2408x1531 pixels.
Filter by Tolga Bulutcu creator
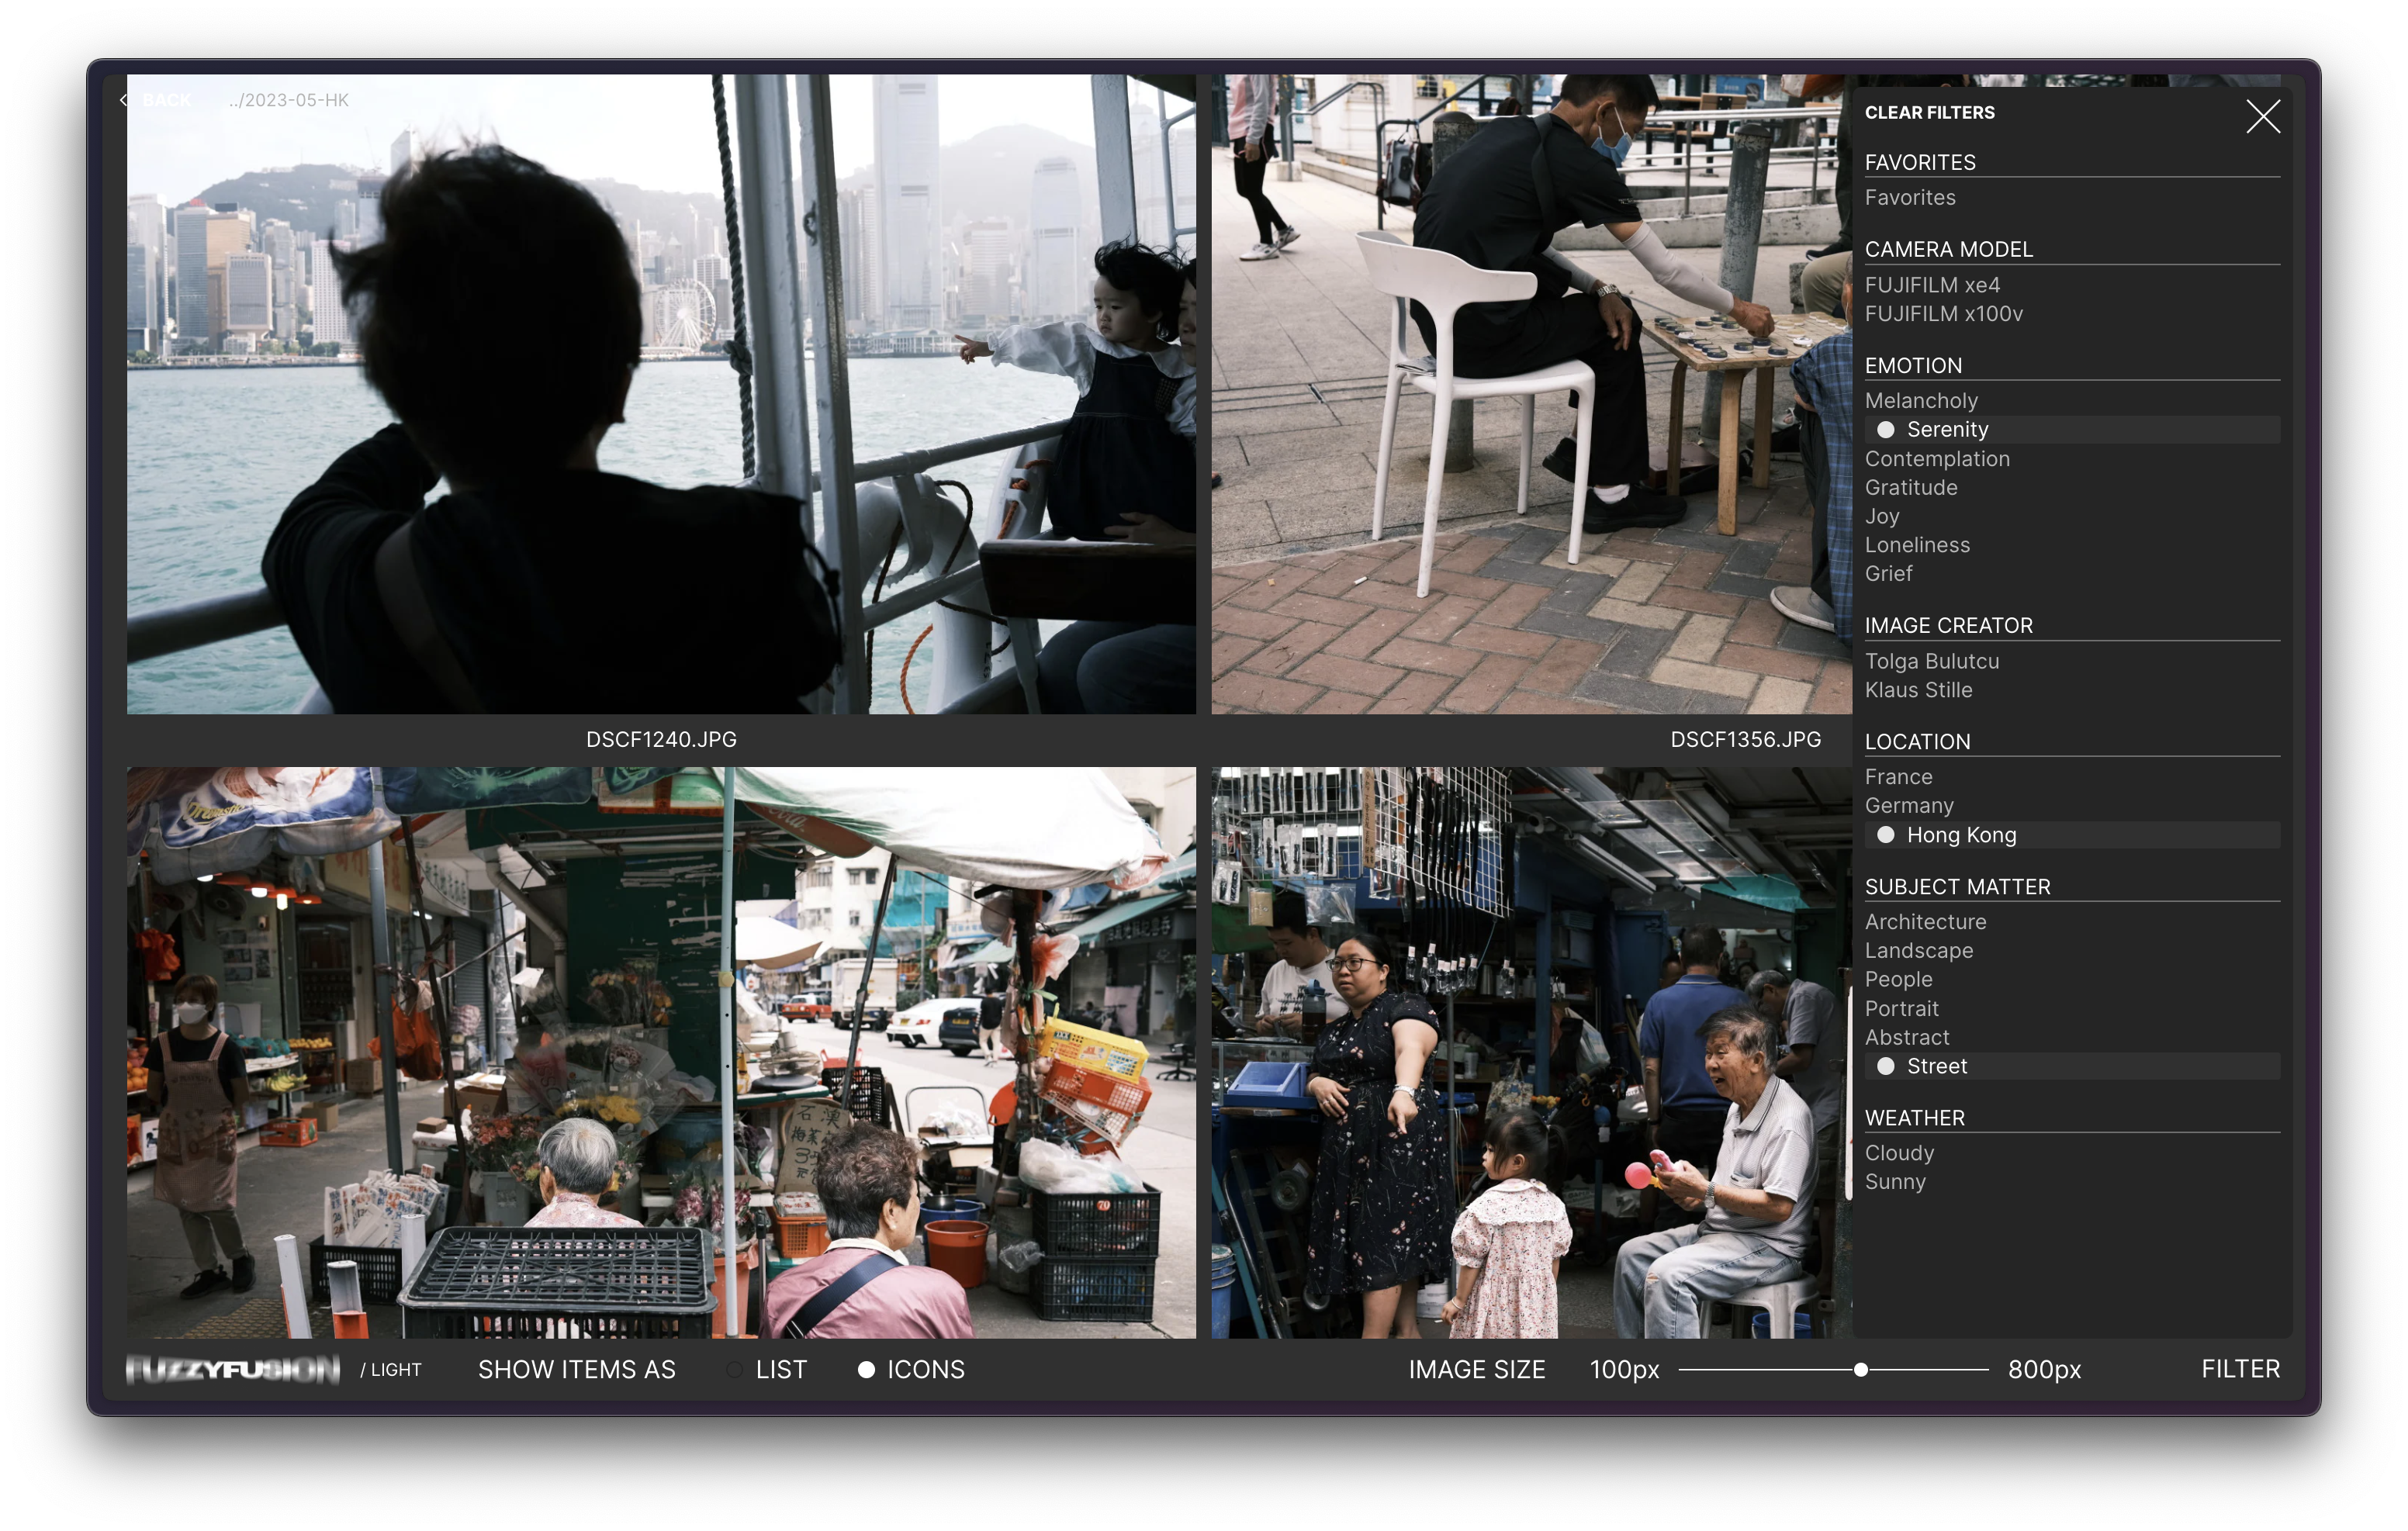click(x=1931, y=661)
